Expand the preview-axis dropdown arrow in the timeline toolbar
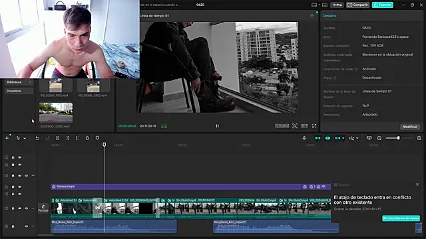This screenshot has height=239, width=426. point(357,138)
